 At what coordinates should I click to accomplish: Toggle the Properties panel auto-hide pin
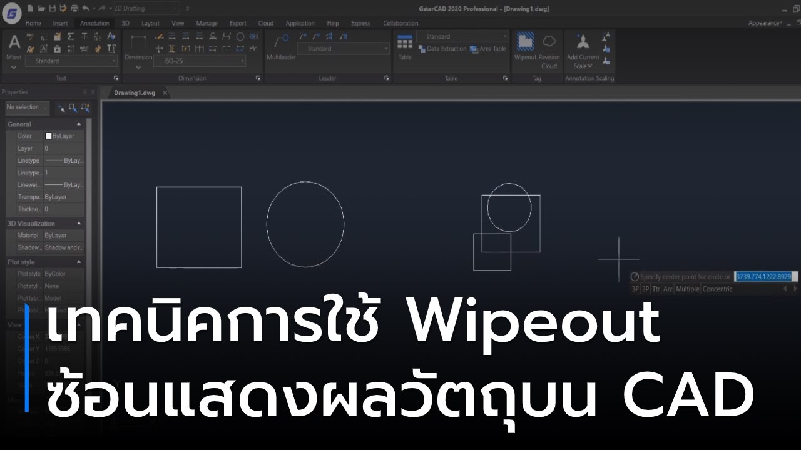pos(85,92)
